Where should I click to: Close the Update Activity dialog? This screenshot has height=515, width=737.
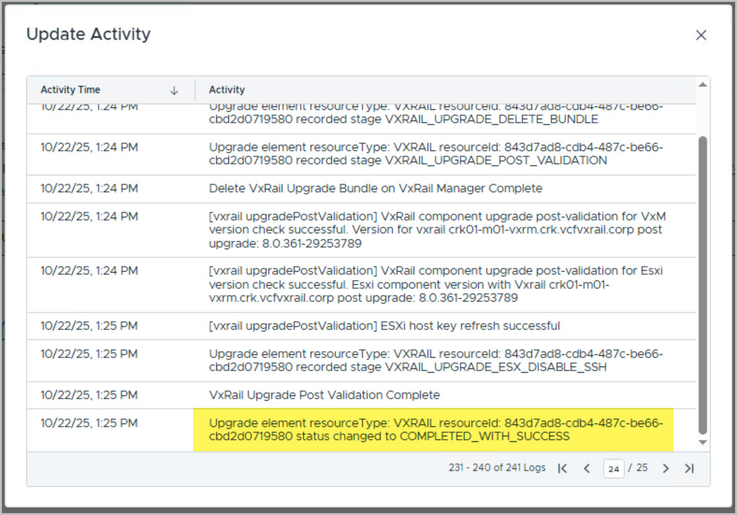click(701, 36)
